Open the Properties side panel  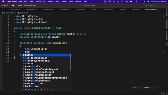point(166,24)
